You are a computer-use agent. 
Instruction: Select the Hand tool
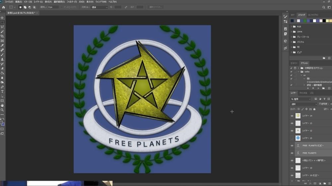tap(2, 105)
